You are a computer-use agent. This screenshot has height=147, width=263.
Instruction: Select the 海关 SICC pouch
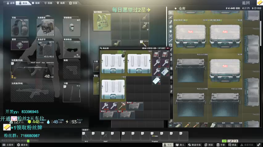(126, 115)
